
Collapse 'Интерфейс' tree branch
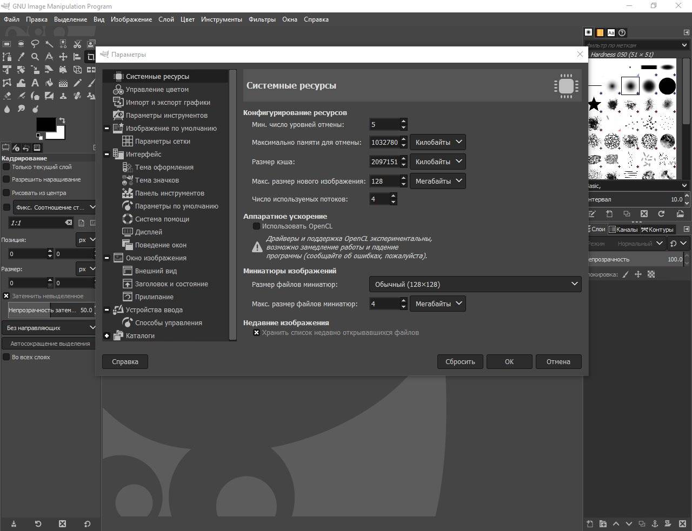click(x=107, y=154)
